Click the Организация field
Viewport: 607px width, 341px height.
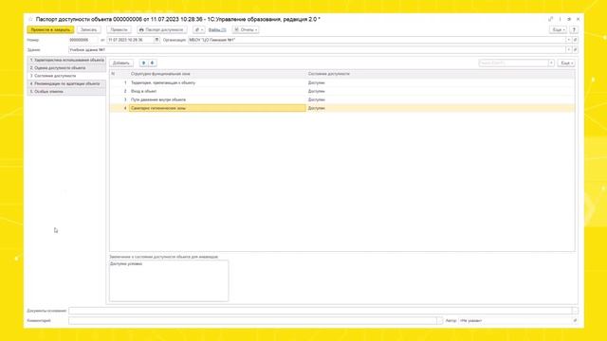pos(377,40)
